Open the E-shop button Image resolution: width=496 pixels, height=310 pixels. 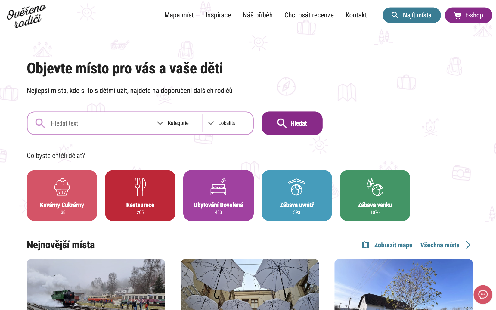tap(468, 15)
